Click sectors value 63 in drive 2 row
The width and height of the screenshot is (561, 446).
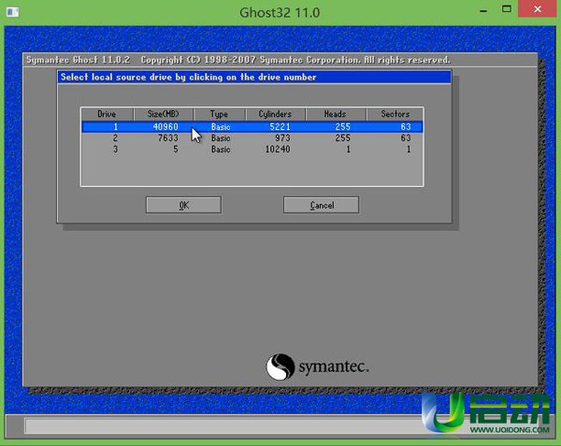tap(406, 138)
